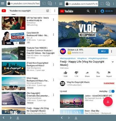Open the #NoCopyrightMusic hashtag
Screen dimensions: 116x121
68,58
